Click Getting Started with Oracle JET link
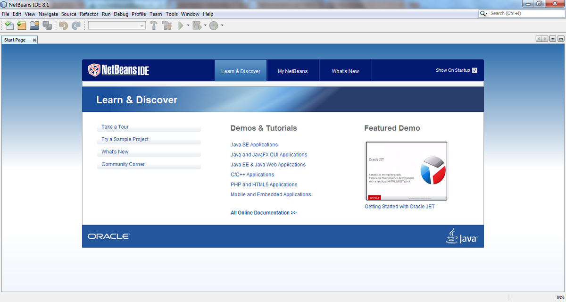 click(400, 207)
